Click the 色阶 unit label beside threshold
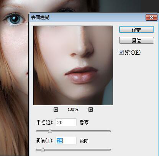 (x=84, y=141)
